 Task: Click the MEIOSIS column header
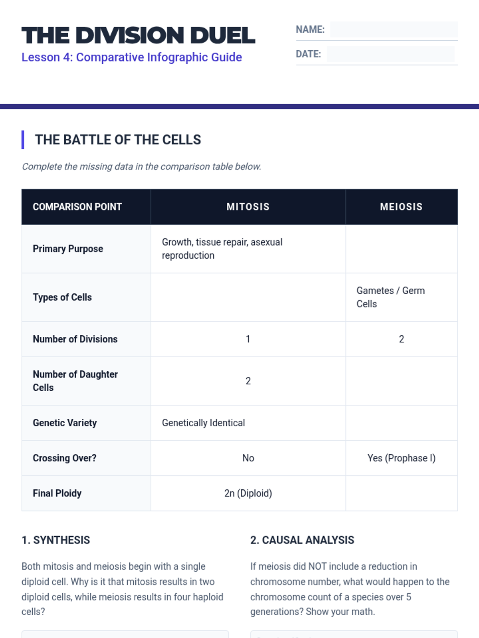coord(401,207)
